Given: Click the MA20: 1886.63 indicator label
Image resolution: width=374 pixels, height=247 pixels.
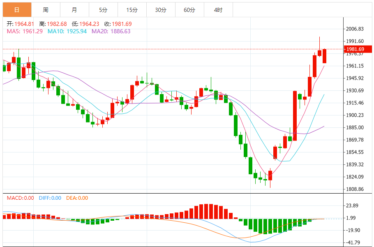Looking at the screenshot, I should [x=111, y=31].
